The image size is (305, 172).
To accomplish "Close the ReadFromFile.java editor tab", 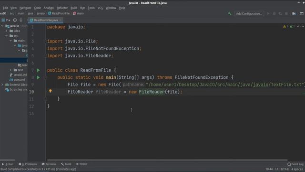I will (61, 20).
